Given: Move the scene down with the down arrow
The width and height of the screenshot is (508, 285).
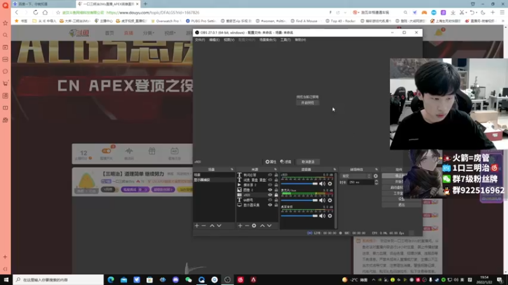Looking at the screenshot, I should tap(219, 225).
